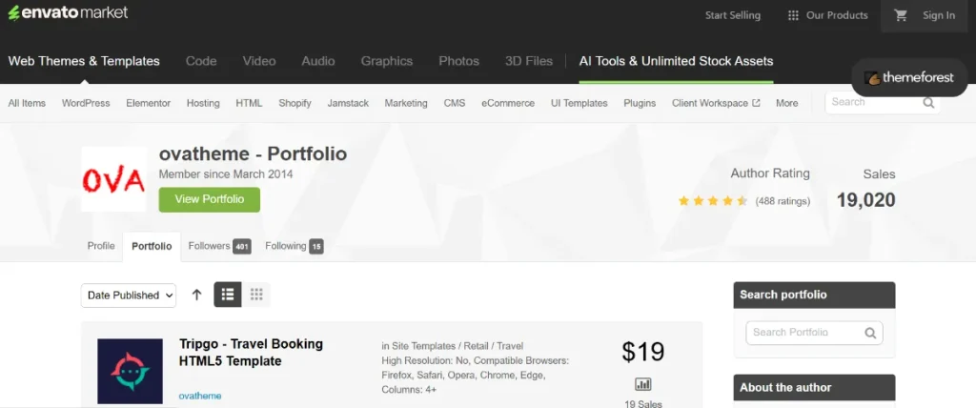The width and height of the screenshot is (976, 408).
Task: Select Jamstack in sub-navigation
Action: (348, 103)
